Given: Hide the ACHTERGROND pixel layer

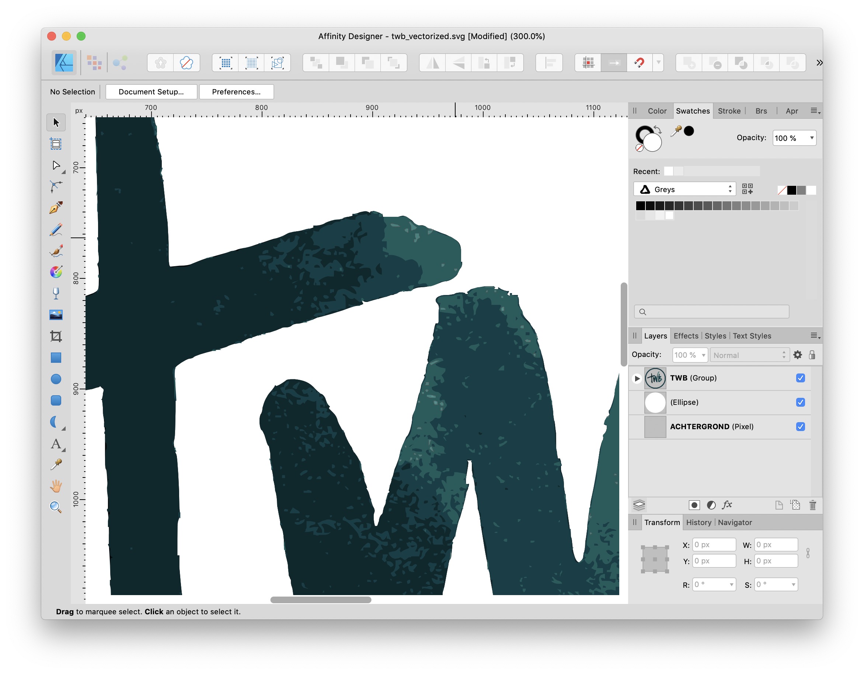Looking at the screenshot, I should (x=800, y=427).
